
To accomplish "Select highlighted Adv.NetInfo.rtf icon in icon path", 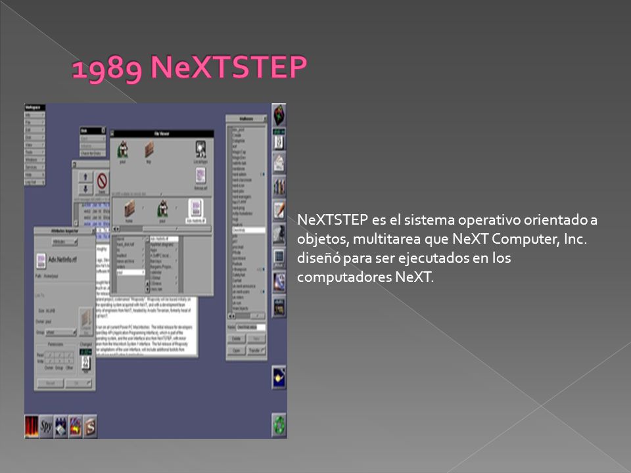I will point(196,209).
